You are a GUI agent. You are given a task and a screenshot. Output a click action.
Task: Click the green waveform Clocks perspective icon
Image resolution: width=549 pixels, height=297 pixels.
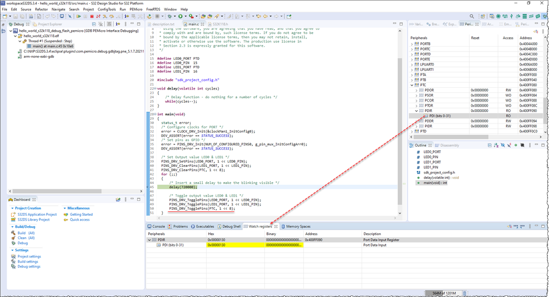(505, 16)
